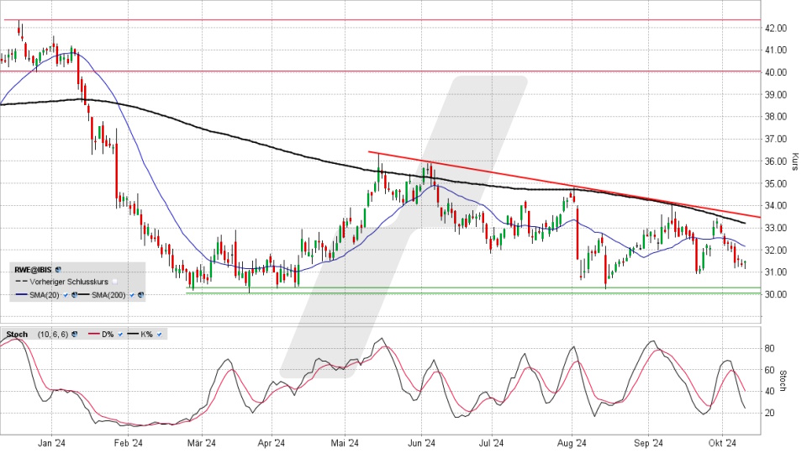
Task: Select the 42.00 price axis label
Action: pos(775,29)
